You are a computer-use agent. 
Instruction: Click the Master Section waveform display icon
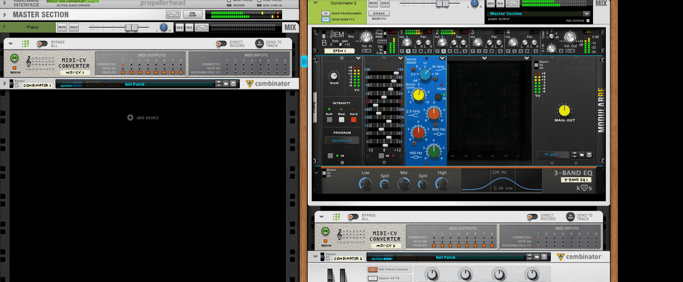point(173,14)
